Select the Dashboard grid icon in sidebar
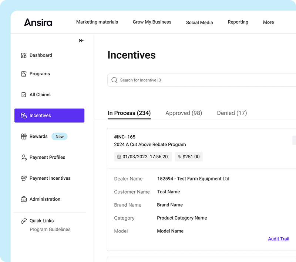This screenshot has height=262, width=296. pyautogui.click(x=24, y=55)
